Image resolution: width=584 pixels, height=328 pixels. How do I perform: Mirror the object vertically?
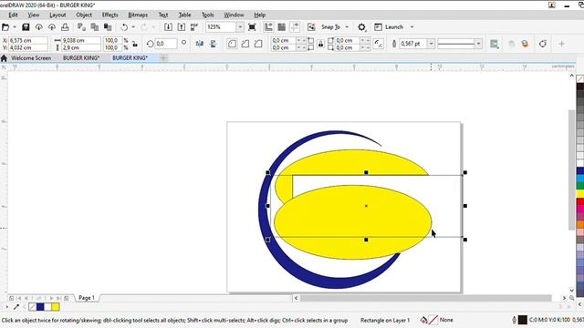[x=213, y=44]
